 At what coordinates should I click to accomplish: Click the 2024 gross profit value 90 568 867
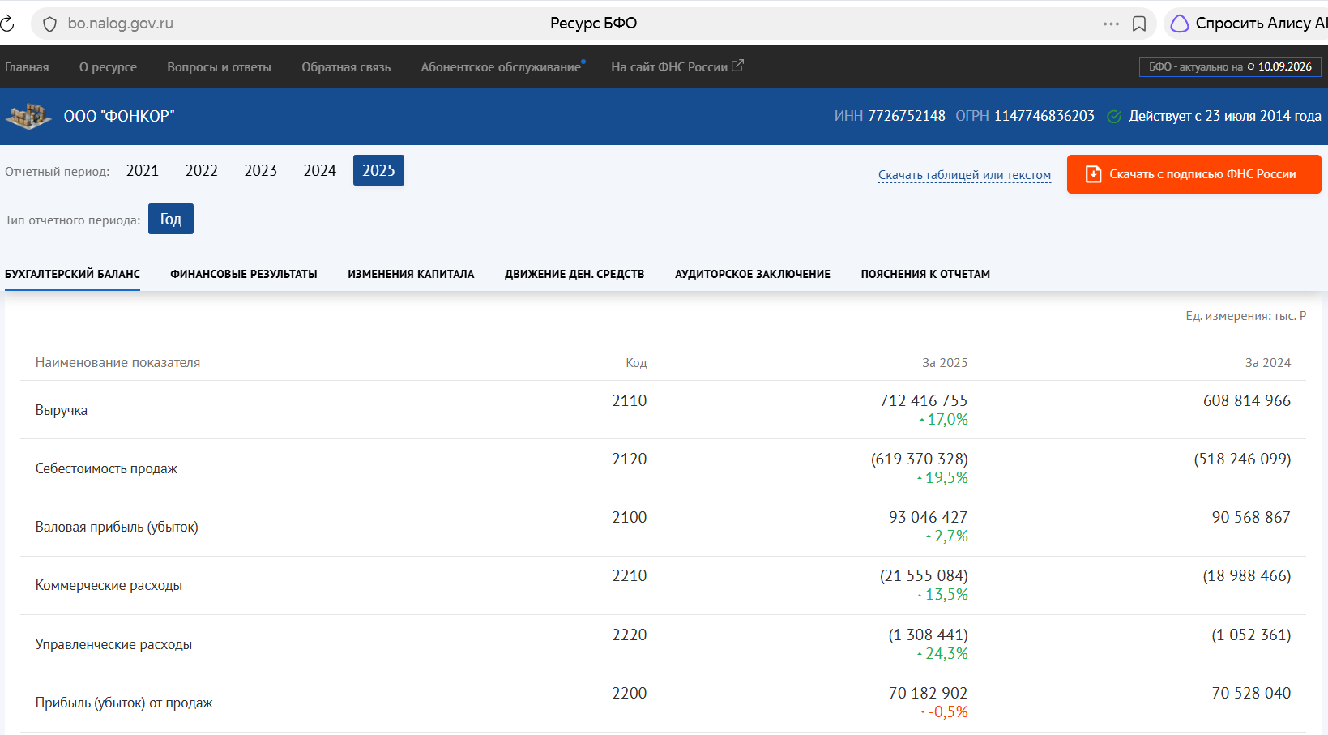tap(1252, 517)
